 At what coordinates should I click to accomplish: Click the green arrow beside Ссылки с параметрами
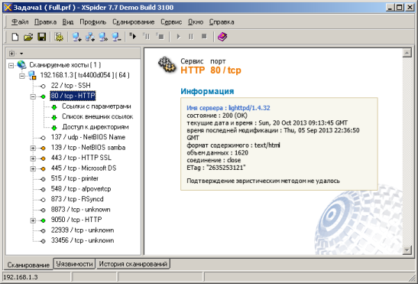tap(54, 107)
